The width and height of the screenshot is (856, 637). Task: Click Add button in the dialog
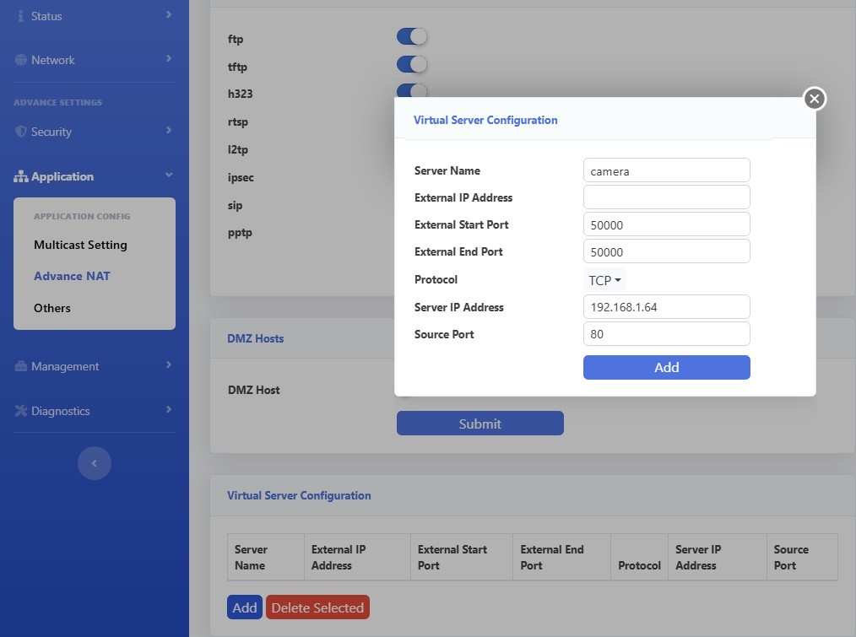coord(666,367)
